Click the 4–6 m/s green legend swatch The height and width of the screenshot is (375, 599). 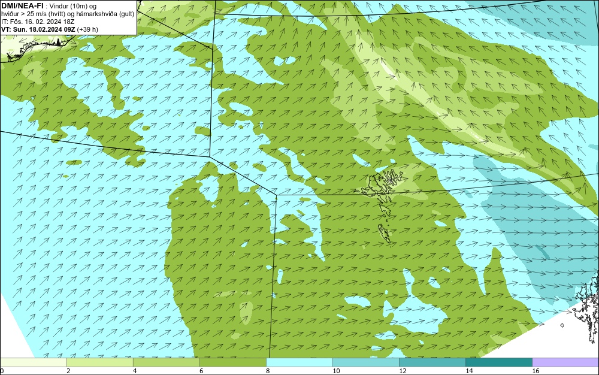click(x=166, y=362)
